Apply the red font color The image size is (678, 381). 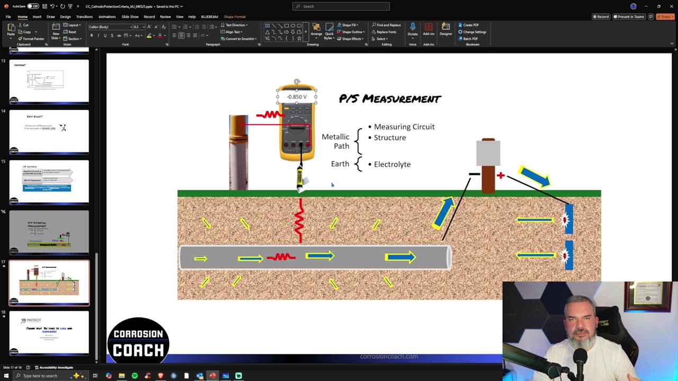click(x=160, y=35)
